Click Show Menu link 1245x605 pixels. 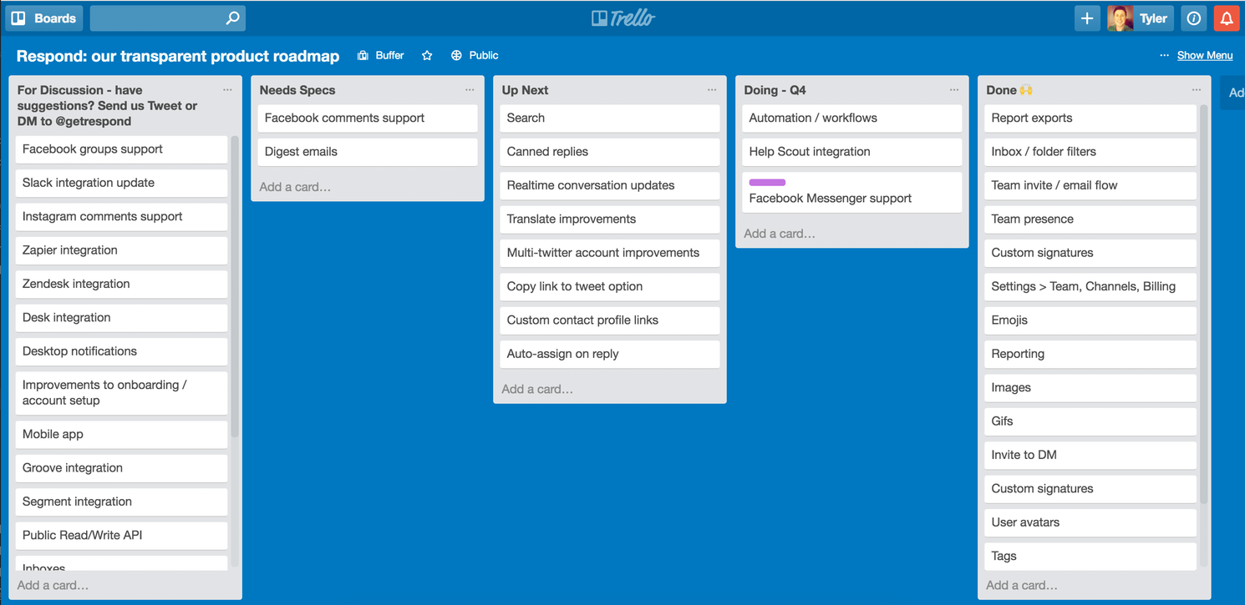tap(1205, 56)
